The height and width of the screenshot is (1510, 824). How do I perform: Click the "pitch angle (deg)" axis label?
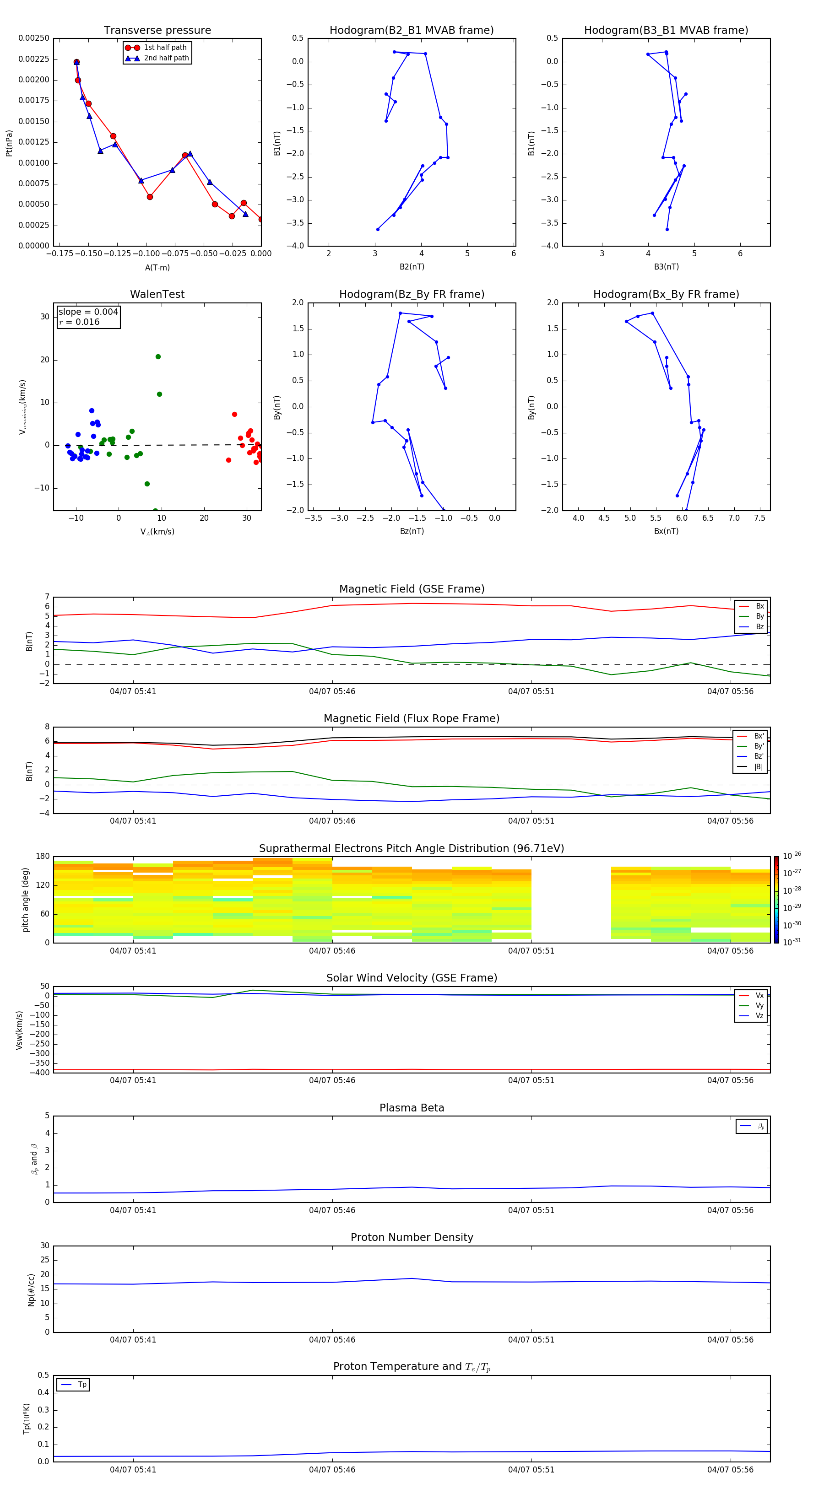pos(25,900)
